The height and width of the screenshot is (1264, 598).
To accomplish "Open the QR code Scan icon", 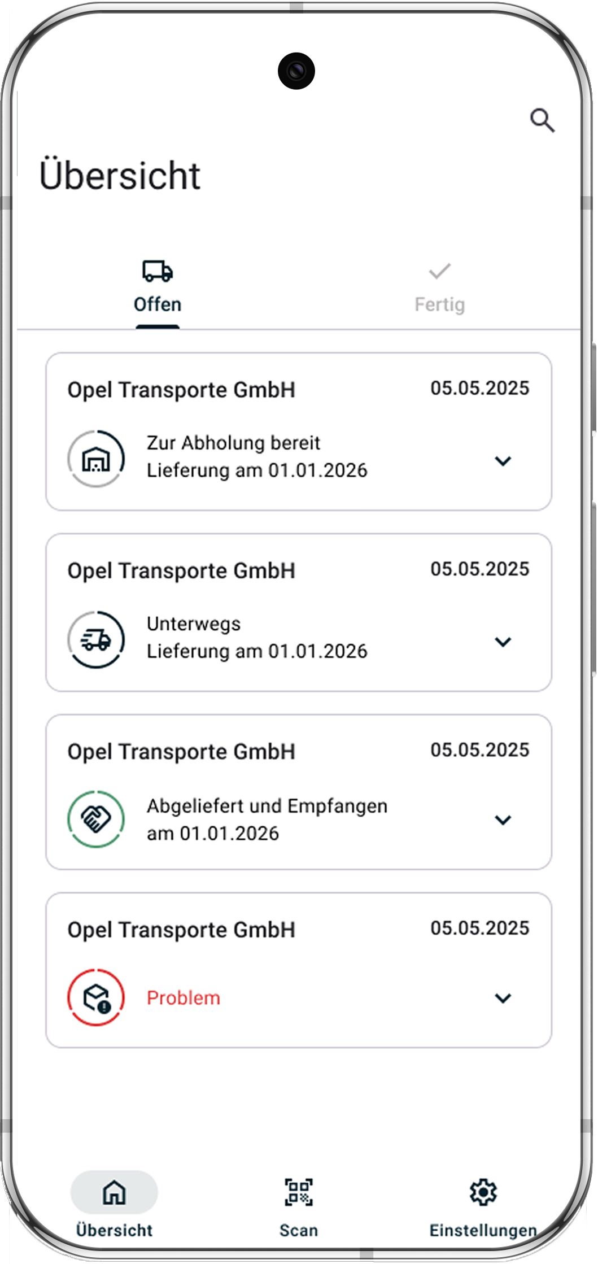I will (298, 1192).
